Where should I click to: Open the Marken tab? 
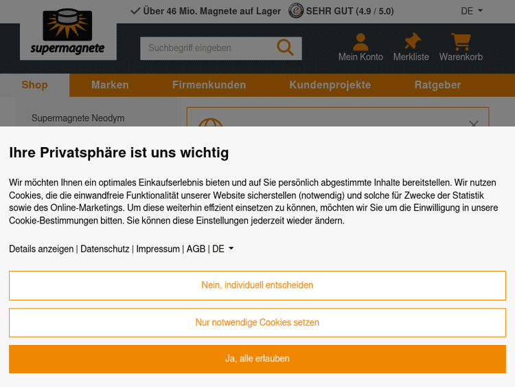110,85
